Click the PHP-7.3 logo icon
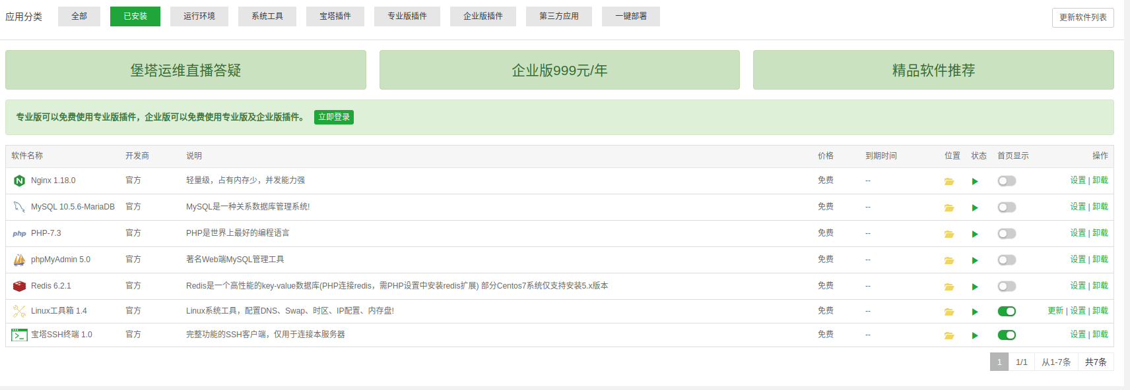Screen dimensions: 1130x390 (x=19, y=233)
